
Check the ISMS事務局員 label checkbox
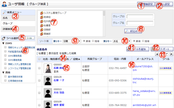[5, 60]
